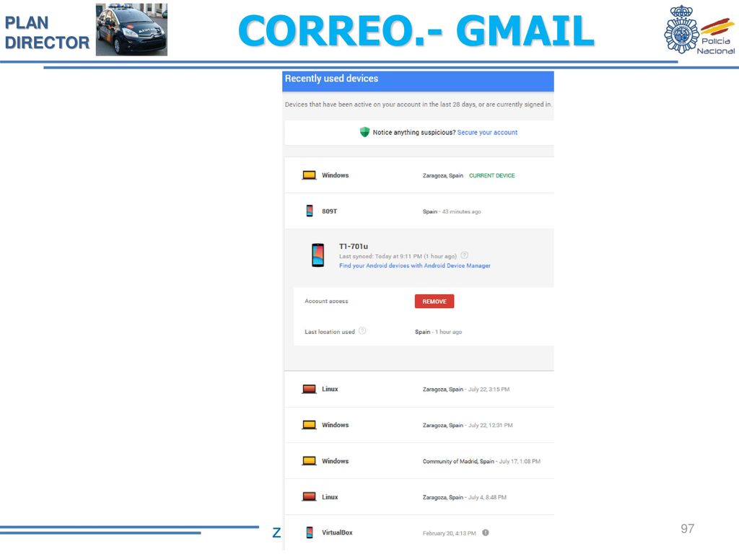This screenshot has width=739, height=554.
Task: Select the Linux row dated July 22, 3:15 PM
Action: (419, 389)
